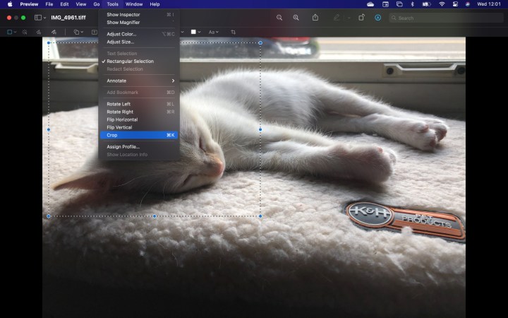Click the top-right selection handle

point(260,43)
